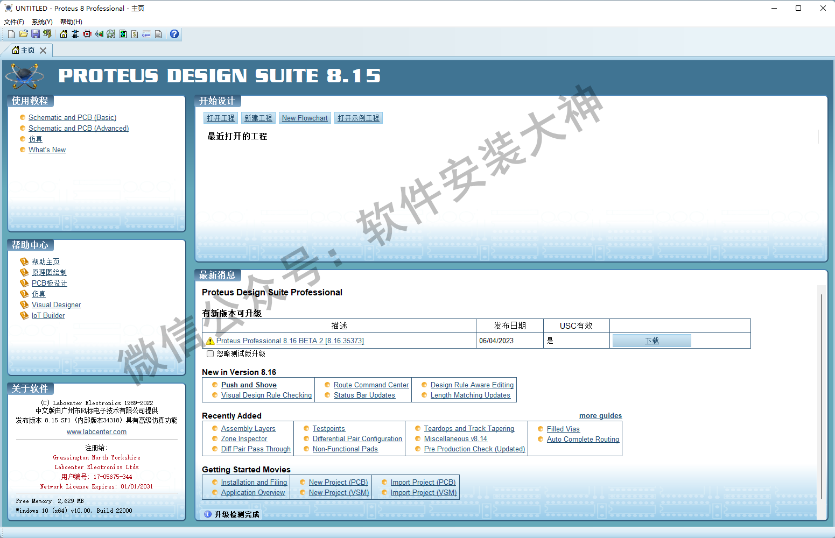This screenshot has height=538, width=835.
Task: Play the Application Overview movie
Action: tap(253, 492)
